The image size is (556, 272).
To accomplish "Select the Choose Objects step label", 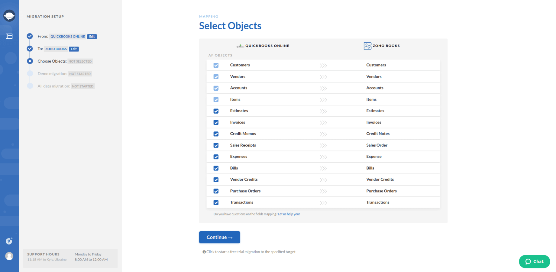I will coord(52,61).
